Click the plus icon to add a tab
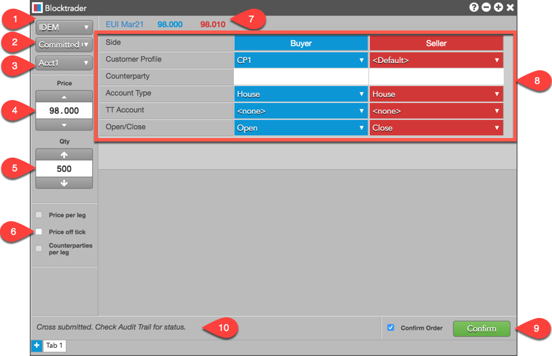The width and height of the screenshot is (552, 356). pos(37,346)
